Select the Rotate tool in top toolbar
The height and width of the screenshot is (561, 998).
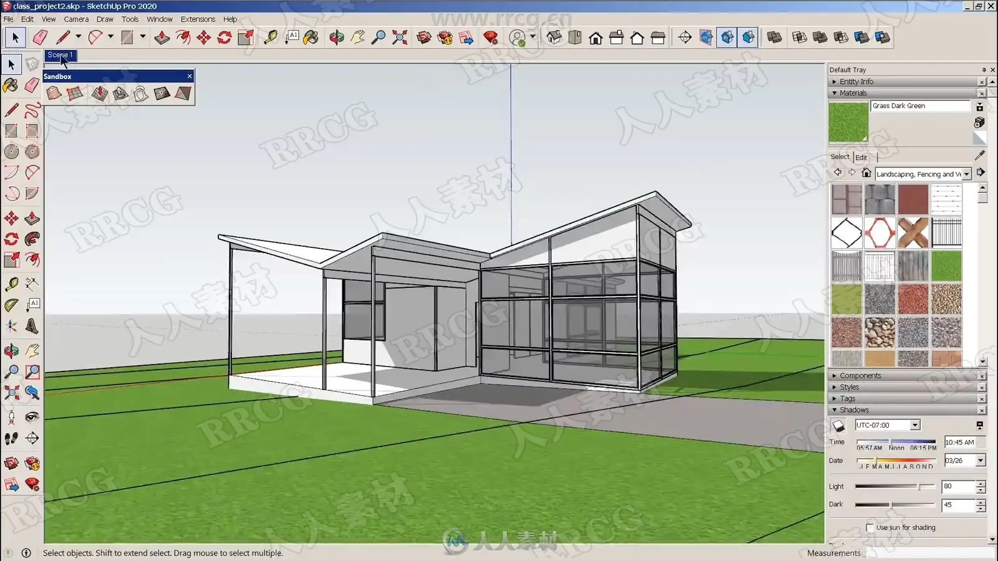click(225, 37)
